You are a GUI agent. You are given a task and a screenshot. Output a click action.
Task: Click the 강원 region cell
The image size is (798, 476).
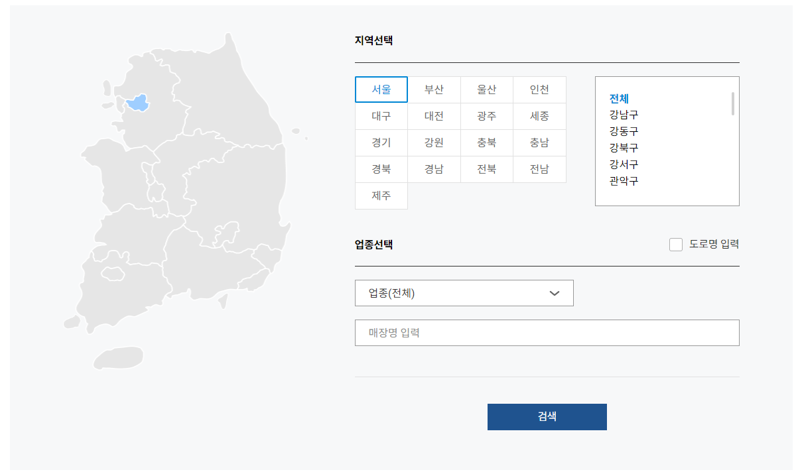pos(434,143)
